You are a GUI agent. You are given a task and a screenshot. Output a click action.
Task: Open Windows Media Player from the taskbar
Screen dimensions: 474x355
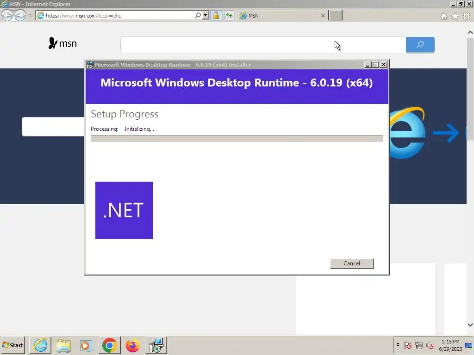[86, 345]
